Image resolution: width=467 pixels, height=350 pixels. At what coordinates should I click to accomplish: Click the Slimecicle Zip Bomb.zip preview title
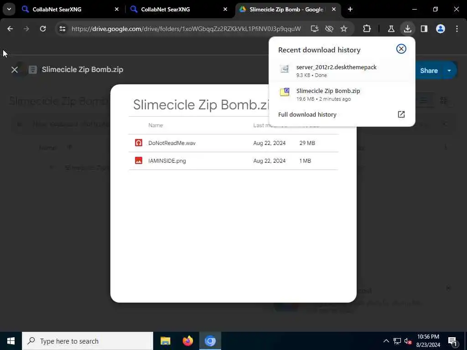(x=83, y=70)
